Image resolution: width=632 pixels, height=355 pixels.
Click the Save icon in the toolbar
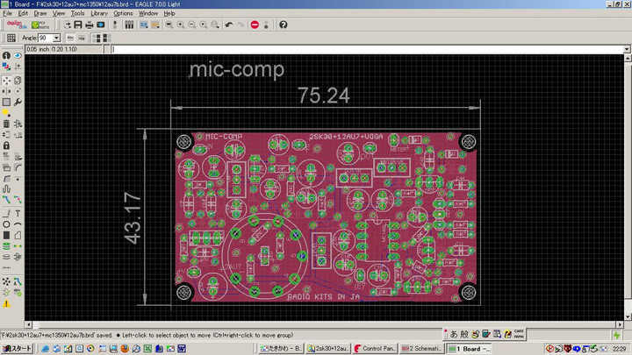77,25
